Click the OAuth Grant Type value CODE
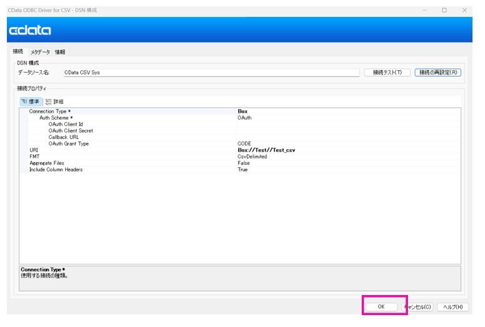The width and height of the screenshot is (485, 327). click(x=244, y=143)
